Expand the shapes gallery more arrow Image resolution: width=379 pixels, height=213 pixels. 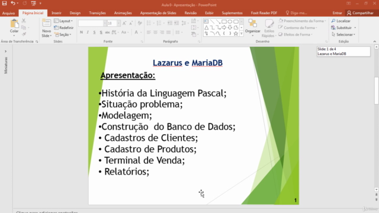pyautogui.click(x=241, y=34)
